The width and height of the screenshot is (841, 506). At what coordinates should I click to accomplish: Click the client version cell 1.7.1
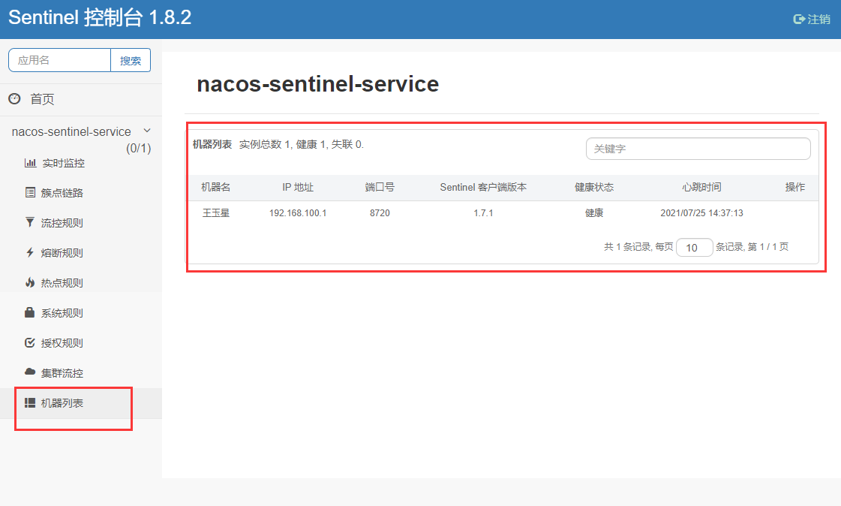coord(483,213)
